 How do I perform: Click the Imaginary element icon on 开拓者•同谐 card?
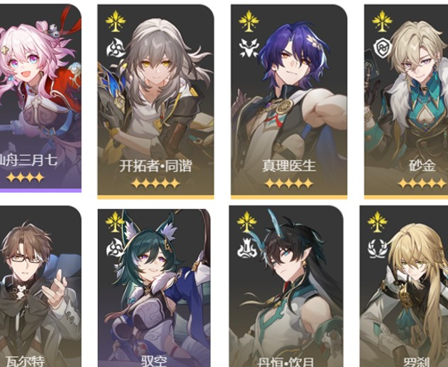click(116, 21)
